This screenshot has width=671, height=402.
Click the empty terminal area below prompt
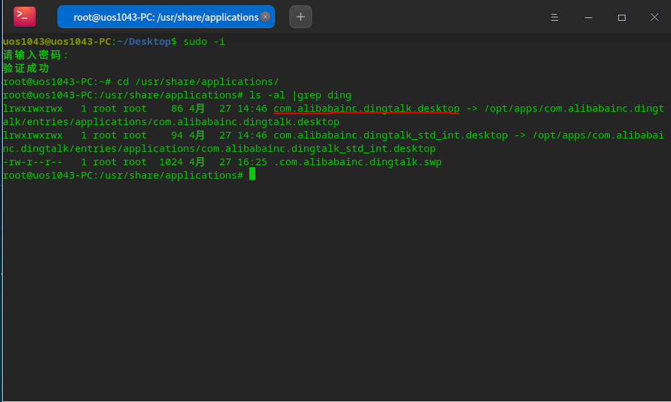[335, 291]
